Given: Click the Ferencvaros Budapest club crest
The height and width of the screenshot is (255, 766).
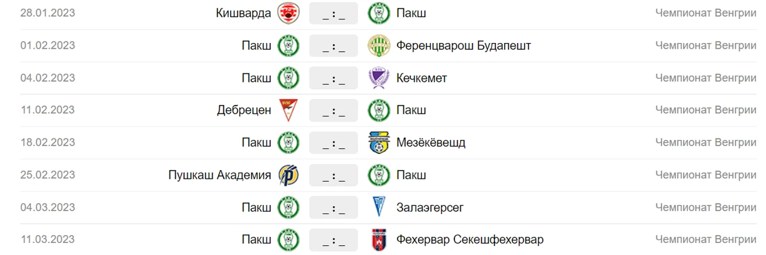Looking at the screenshot, I should click(x=378, y=46).
